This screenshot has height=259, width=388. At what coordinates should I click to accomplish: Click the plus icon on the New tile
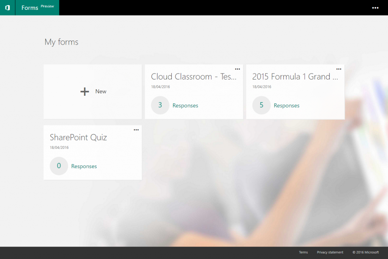tap(84, 91)
